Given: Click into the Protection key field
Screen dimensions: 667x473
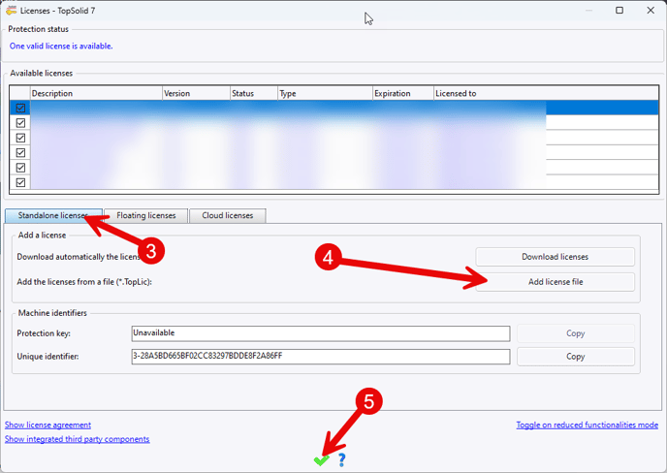Looking at the screenshot, I should pos(321,333).
